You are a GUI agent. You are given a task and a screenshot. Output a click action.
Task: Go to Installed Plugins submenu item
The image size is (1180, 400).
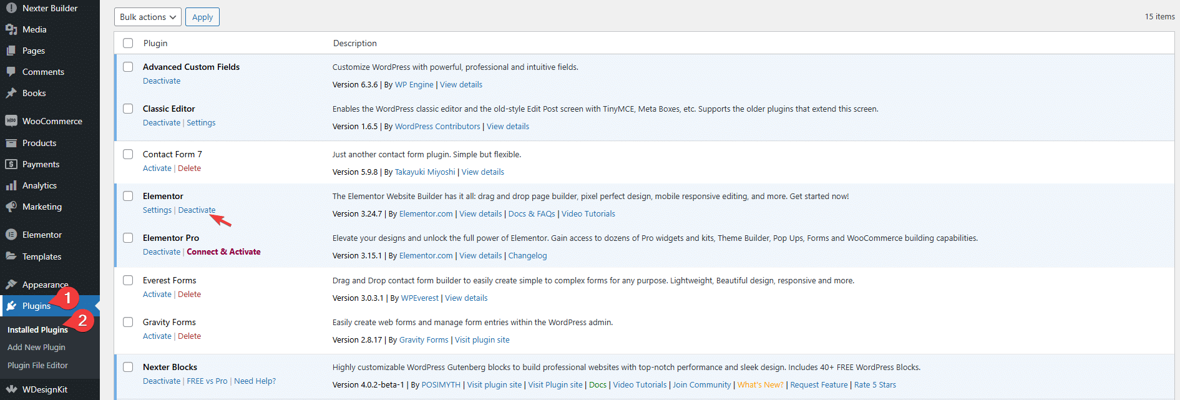pos(37,329)
